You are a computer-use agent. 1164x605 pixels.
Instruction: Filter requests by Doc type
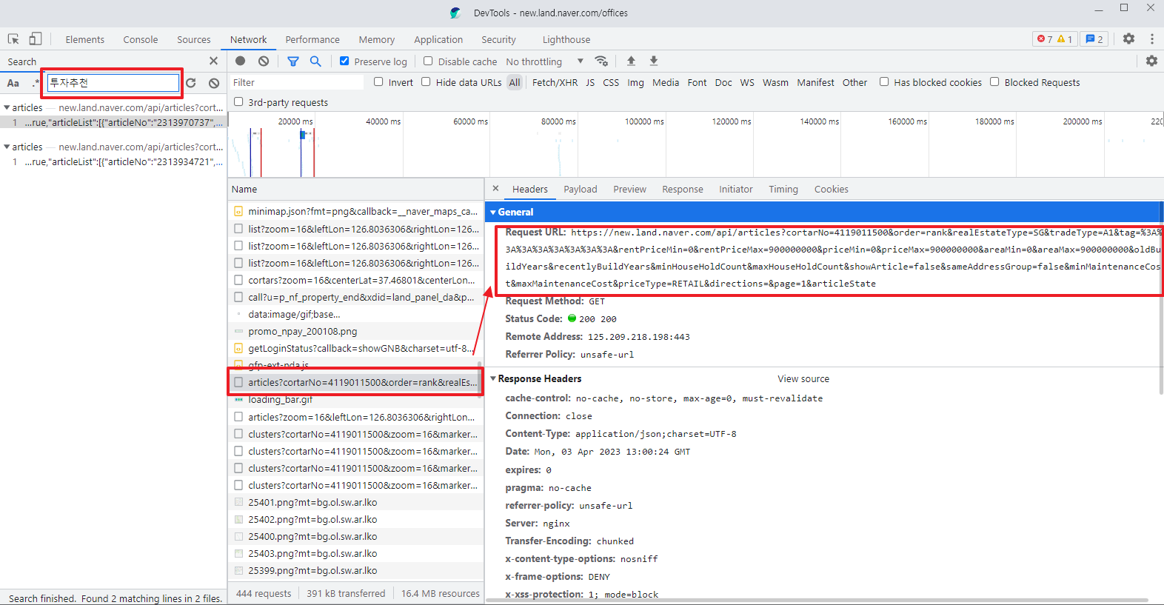pos(723,82)
